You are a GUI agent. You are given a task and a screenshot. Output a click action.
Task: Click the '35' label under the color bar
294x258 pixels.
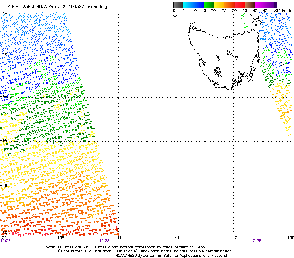pyautogui.click(x=245, y=10)
